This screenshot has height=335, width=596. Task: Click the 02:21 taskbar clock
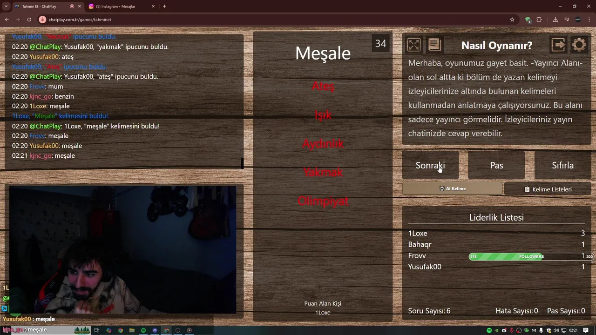(573, 330)
